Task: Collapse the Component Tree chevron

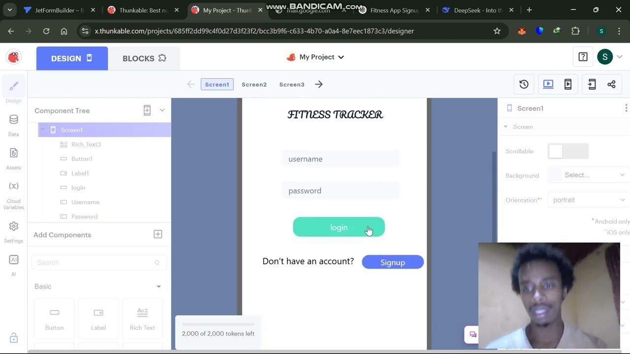Action: pos(162,110)
